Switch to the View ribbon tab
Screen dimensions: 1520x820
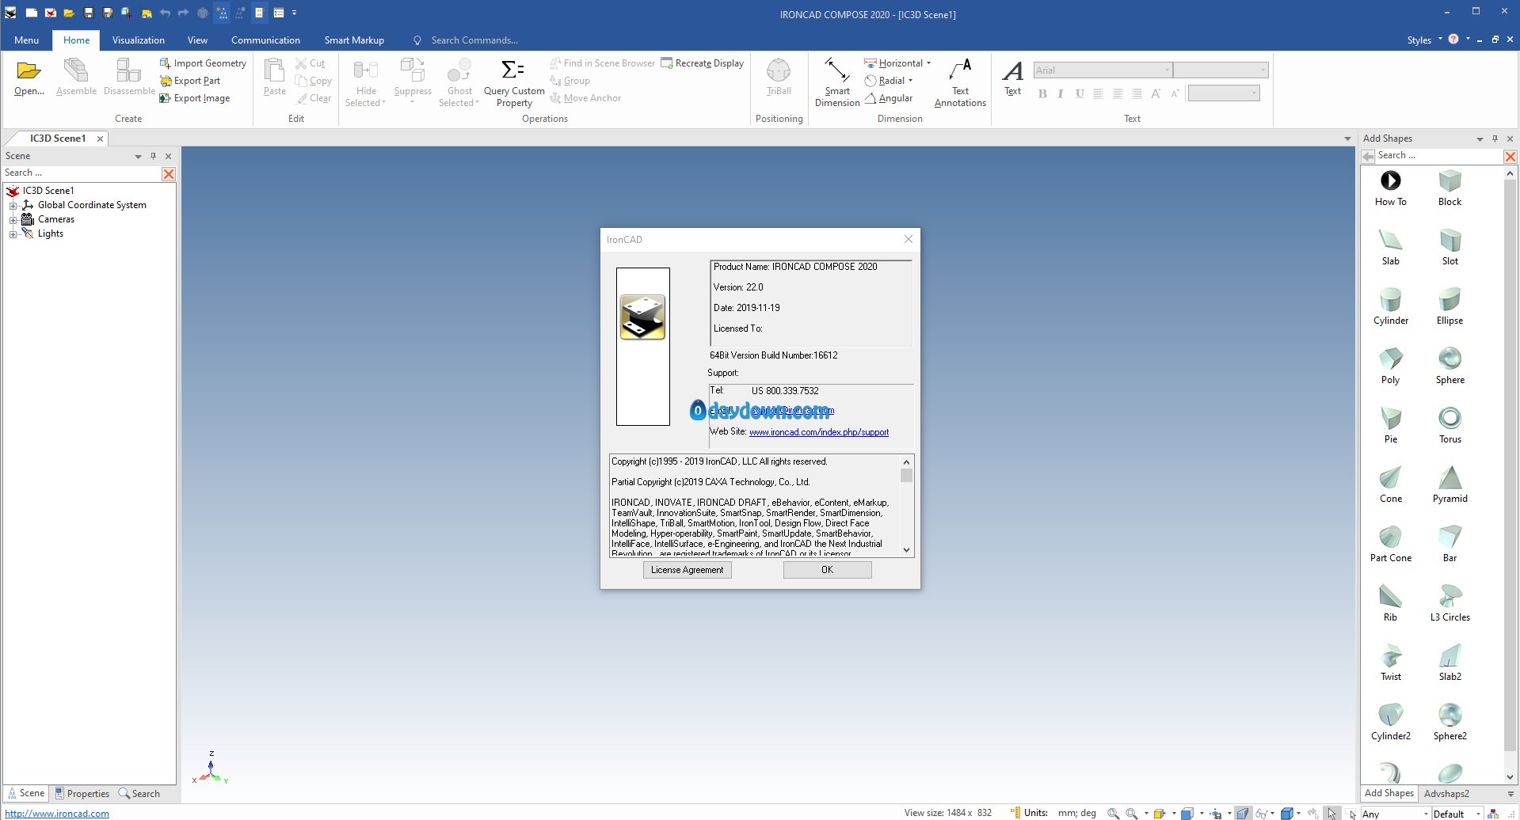pos(197,40)
